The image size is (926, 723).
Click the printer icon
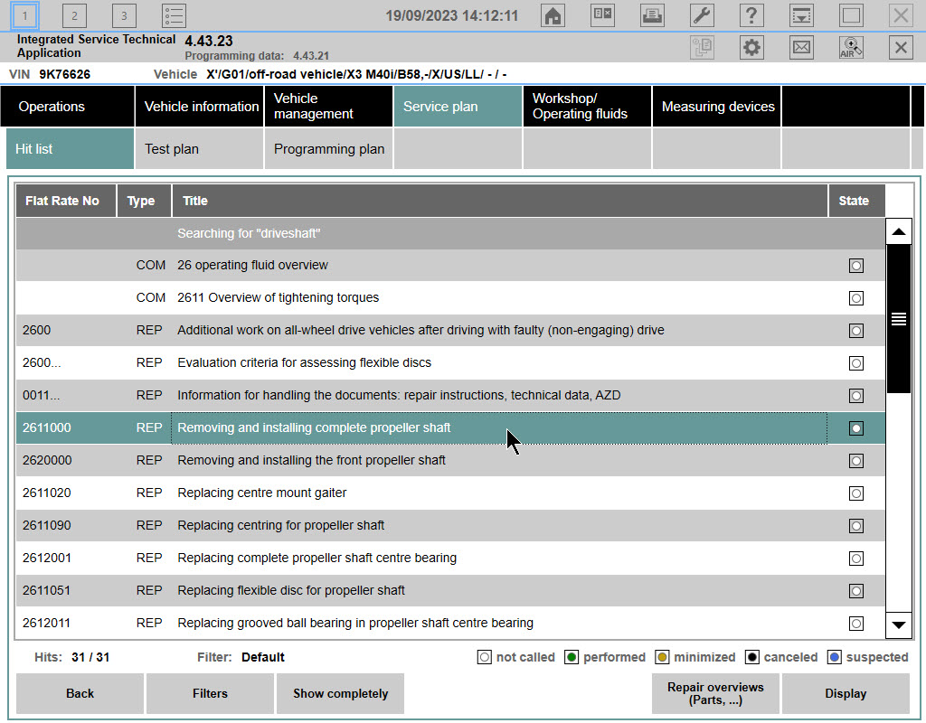pyautogui.click(x=652, y=15)
